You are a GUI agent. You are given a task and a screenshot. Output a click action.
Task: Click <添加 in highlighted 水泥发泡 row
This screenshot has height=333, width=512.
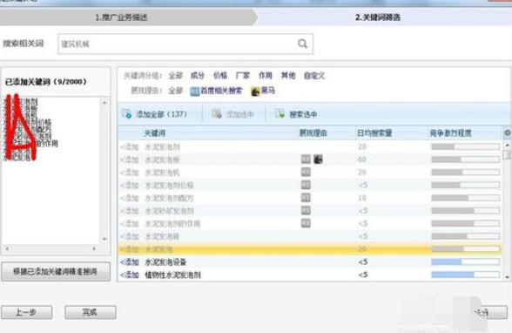(x=130, y=249)
